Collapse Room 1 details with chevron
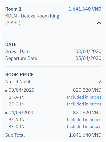106x142 pixels. click(99, 23)
